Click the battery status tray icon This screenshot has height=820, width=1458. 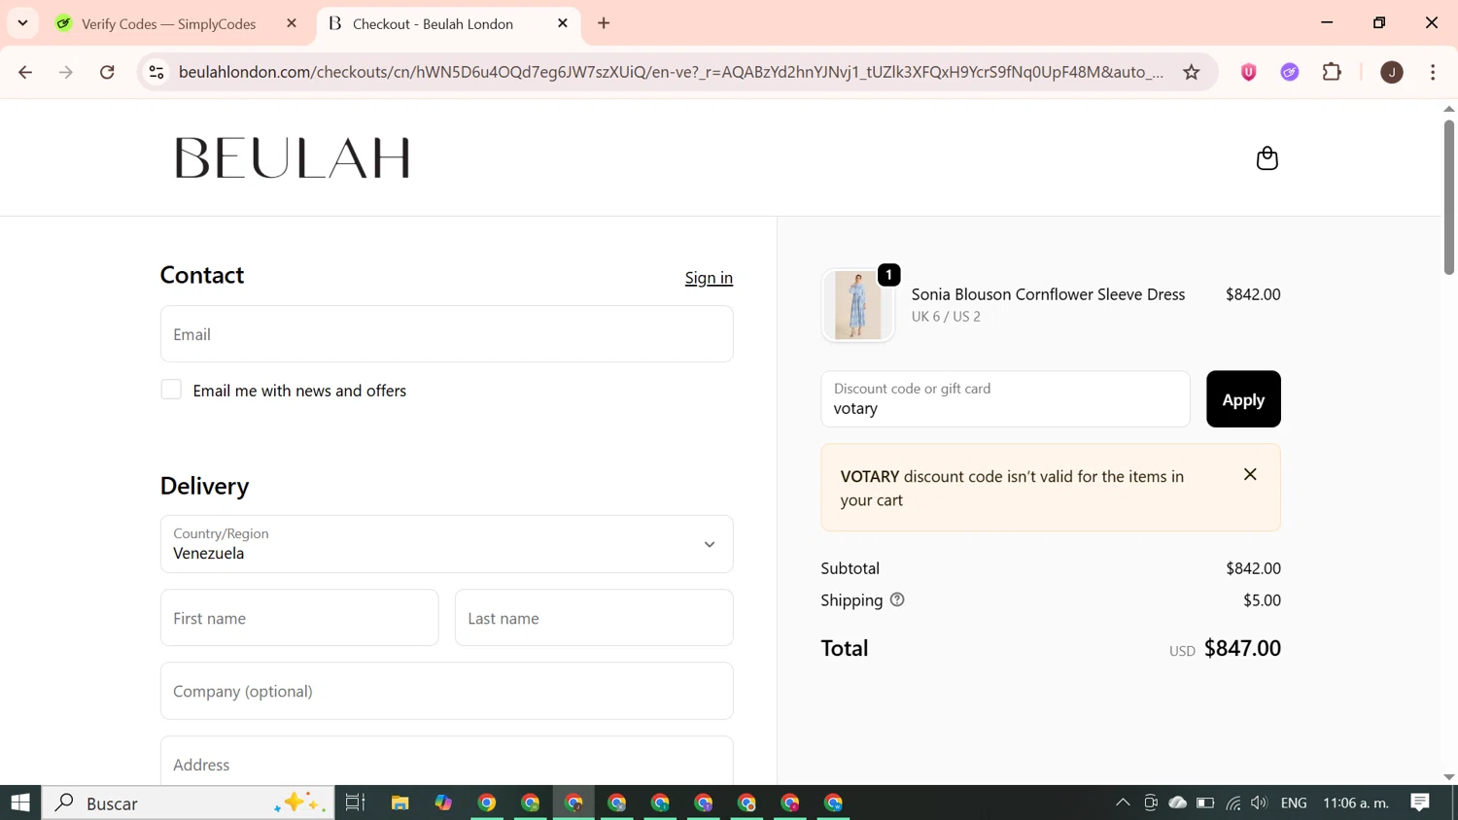pyautogui.click(x=1205, y=803)
